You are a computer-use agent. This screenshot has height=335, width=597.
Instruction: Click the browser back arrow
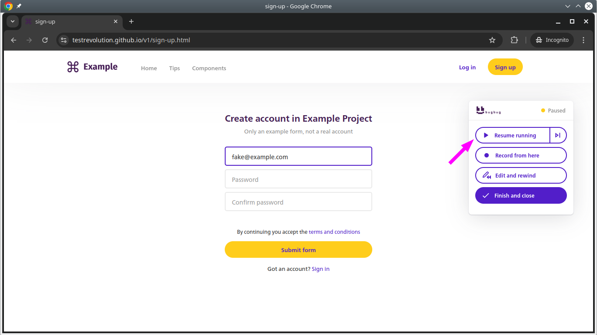coord(14,40)
